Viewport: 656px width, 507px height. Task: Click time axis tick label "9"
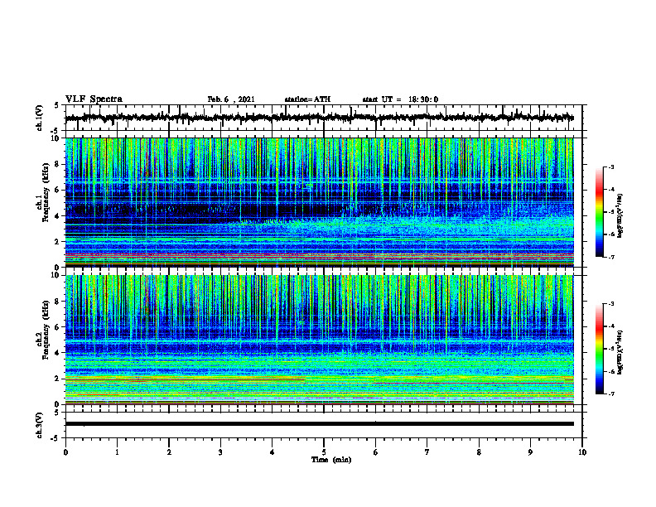(530, 452)
